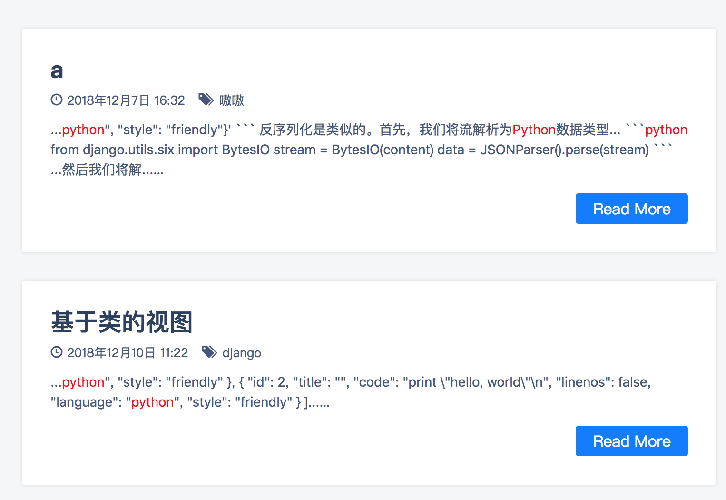Click the highlighted "Python" before 数据类型 in the first excerpt
Viewport: 726px width, 500px height.
[534, 130]
